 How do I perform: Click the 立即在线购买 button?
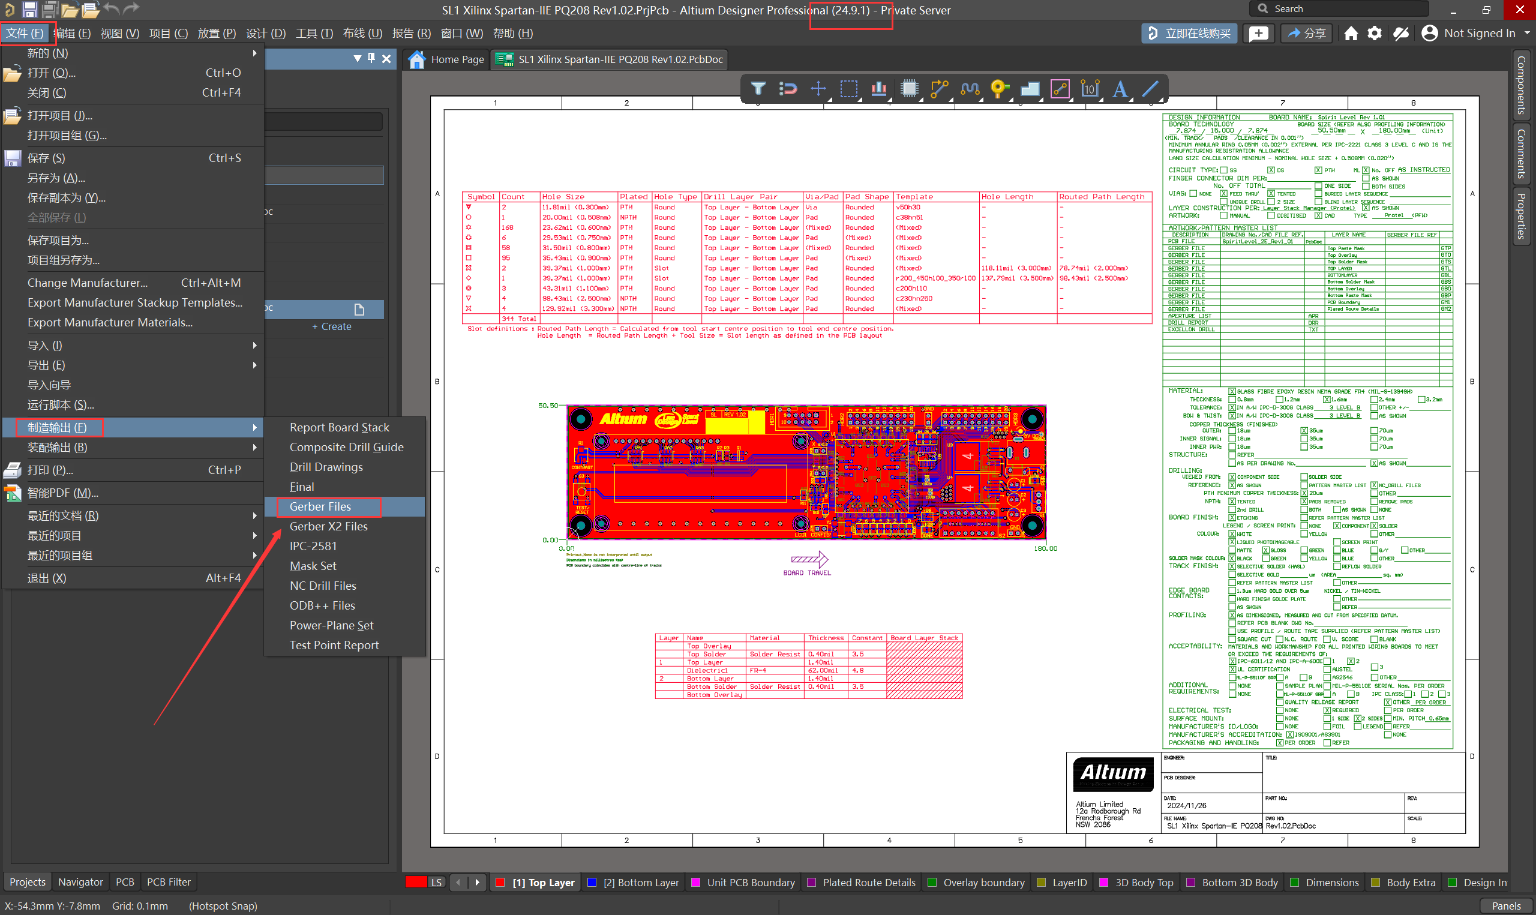1190,33
